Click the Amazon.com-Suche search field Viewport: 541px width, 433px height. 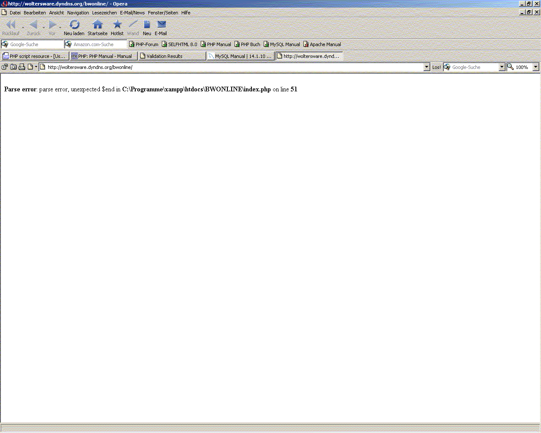pos(99,44)
